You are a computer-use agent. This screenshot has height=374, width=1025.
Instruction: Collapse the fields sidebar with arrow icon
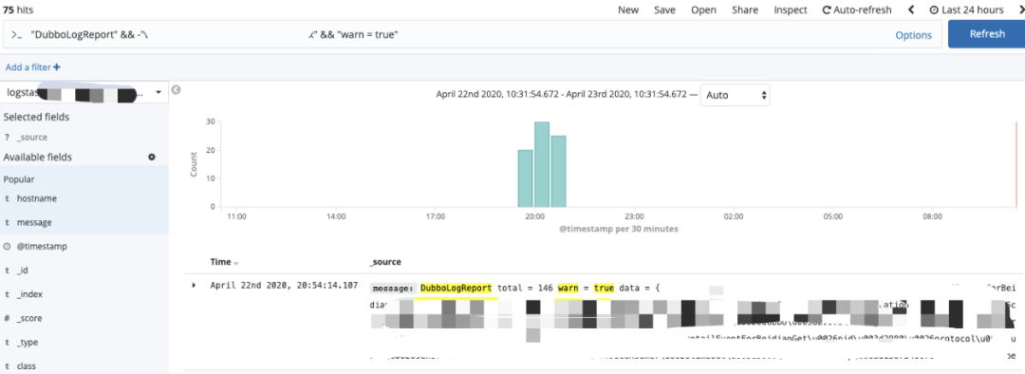point(176,90)
